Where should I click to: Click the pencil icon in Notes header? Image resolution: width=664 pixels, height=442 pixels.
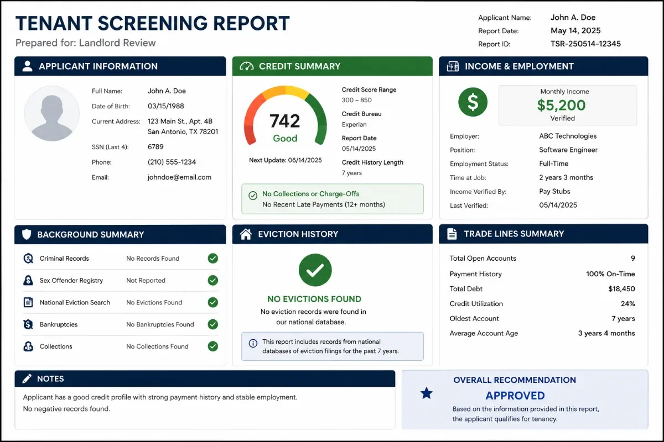27,379
